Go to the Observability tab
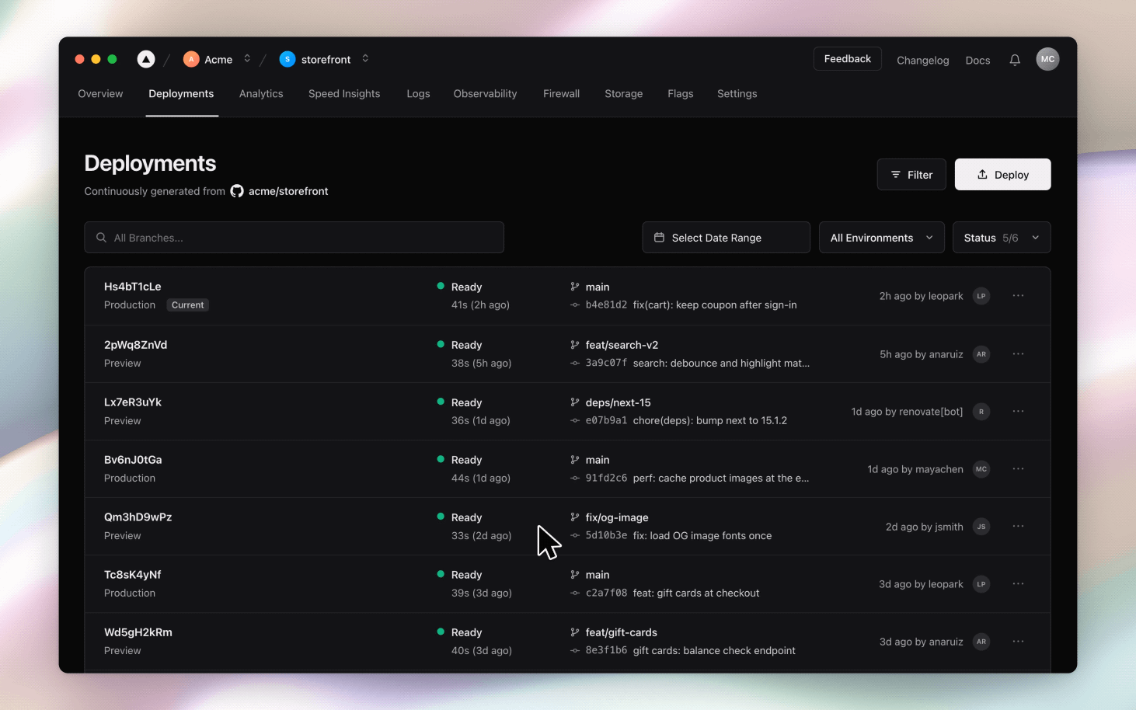1136x710 pixels. coord(485,94)
